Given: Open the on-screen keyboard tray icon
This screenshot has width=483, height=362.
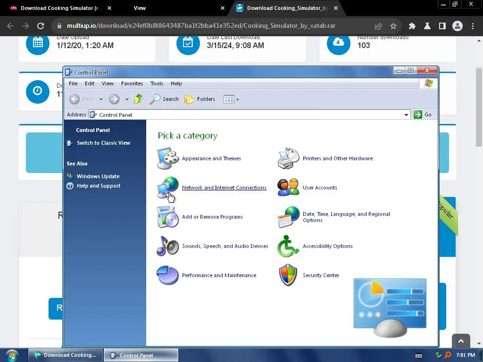Looking at the screenshot, I should tap(419, 355).
